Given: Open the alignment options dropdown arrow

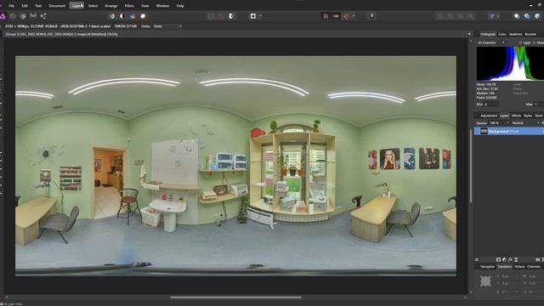Looking at the screenshot, I should [x=498, y=16].
